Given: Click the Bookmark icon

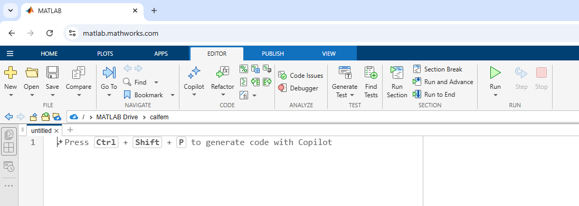Looking at the screenshot, I should 127,95.
